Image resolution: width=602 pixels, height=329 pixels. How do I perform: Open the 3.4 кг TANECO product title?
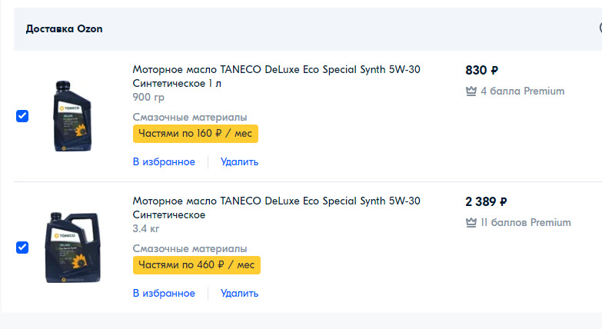(277, 208)
